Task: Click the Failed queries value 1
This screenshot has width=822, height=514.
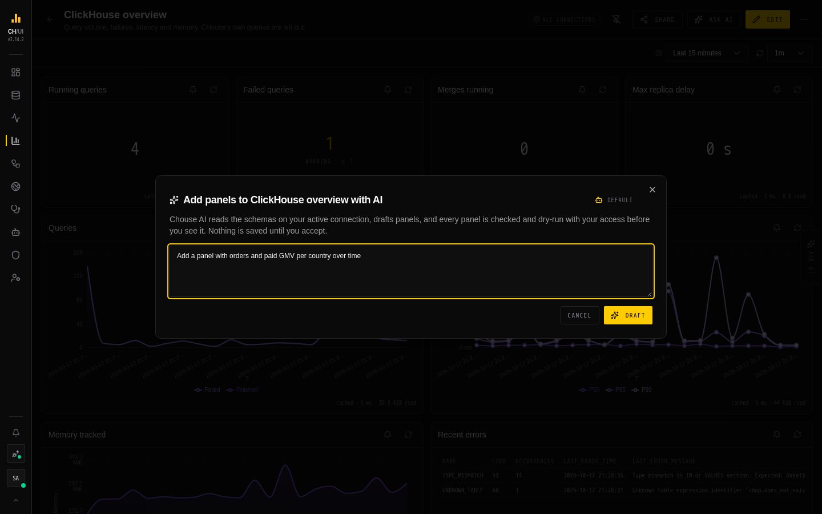Action: [x=329, y=143]
